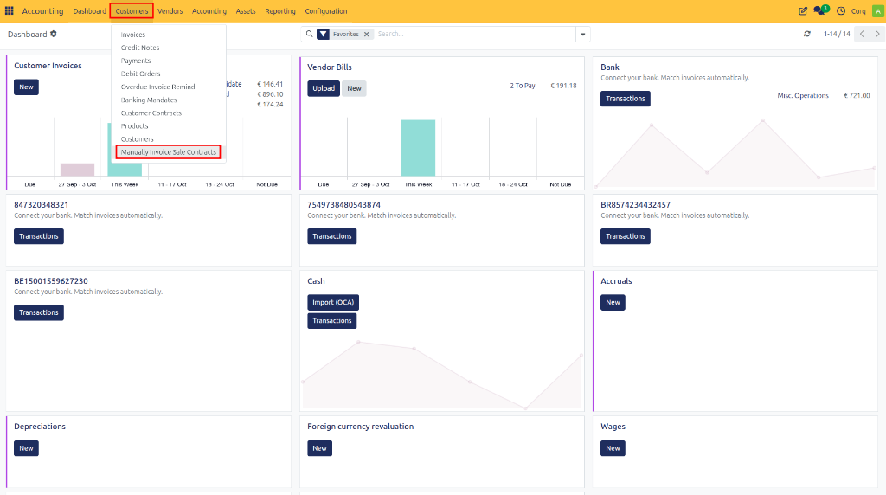This screenshot has height=495, width=886.
Task: Open the Customer Invoices card title
Action: pos(48,66)
